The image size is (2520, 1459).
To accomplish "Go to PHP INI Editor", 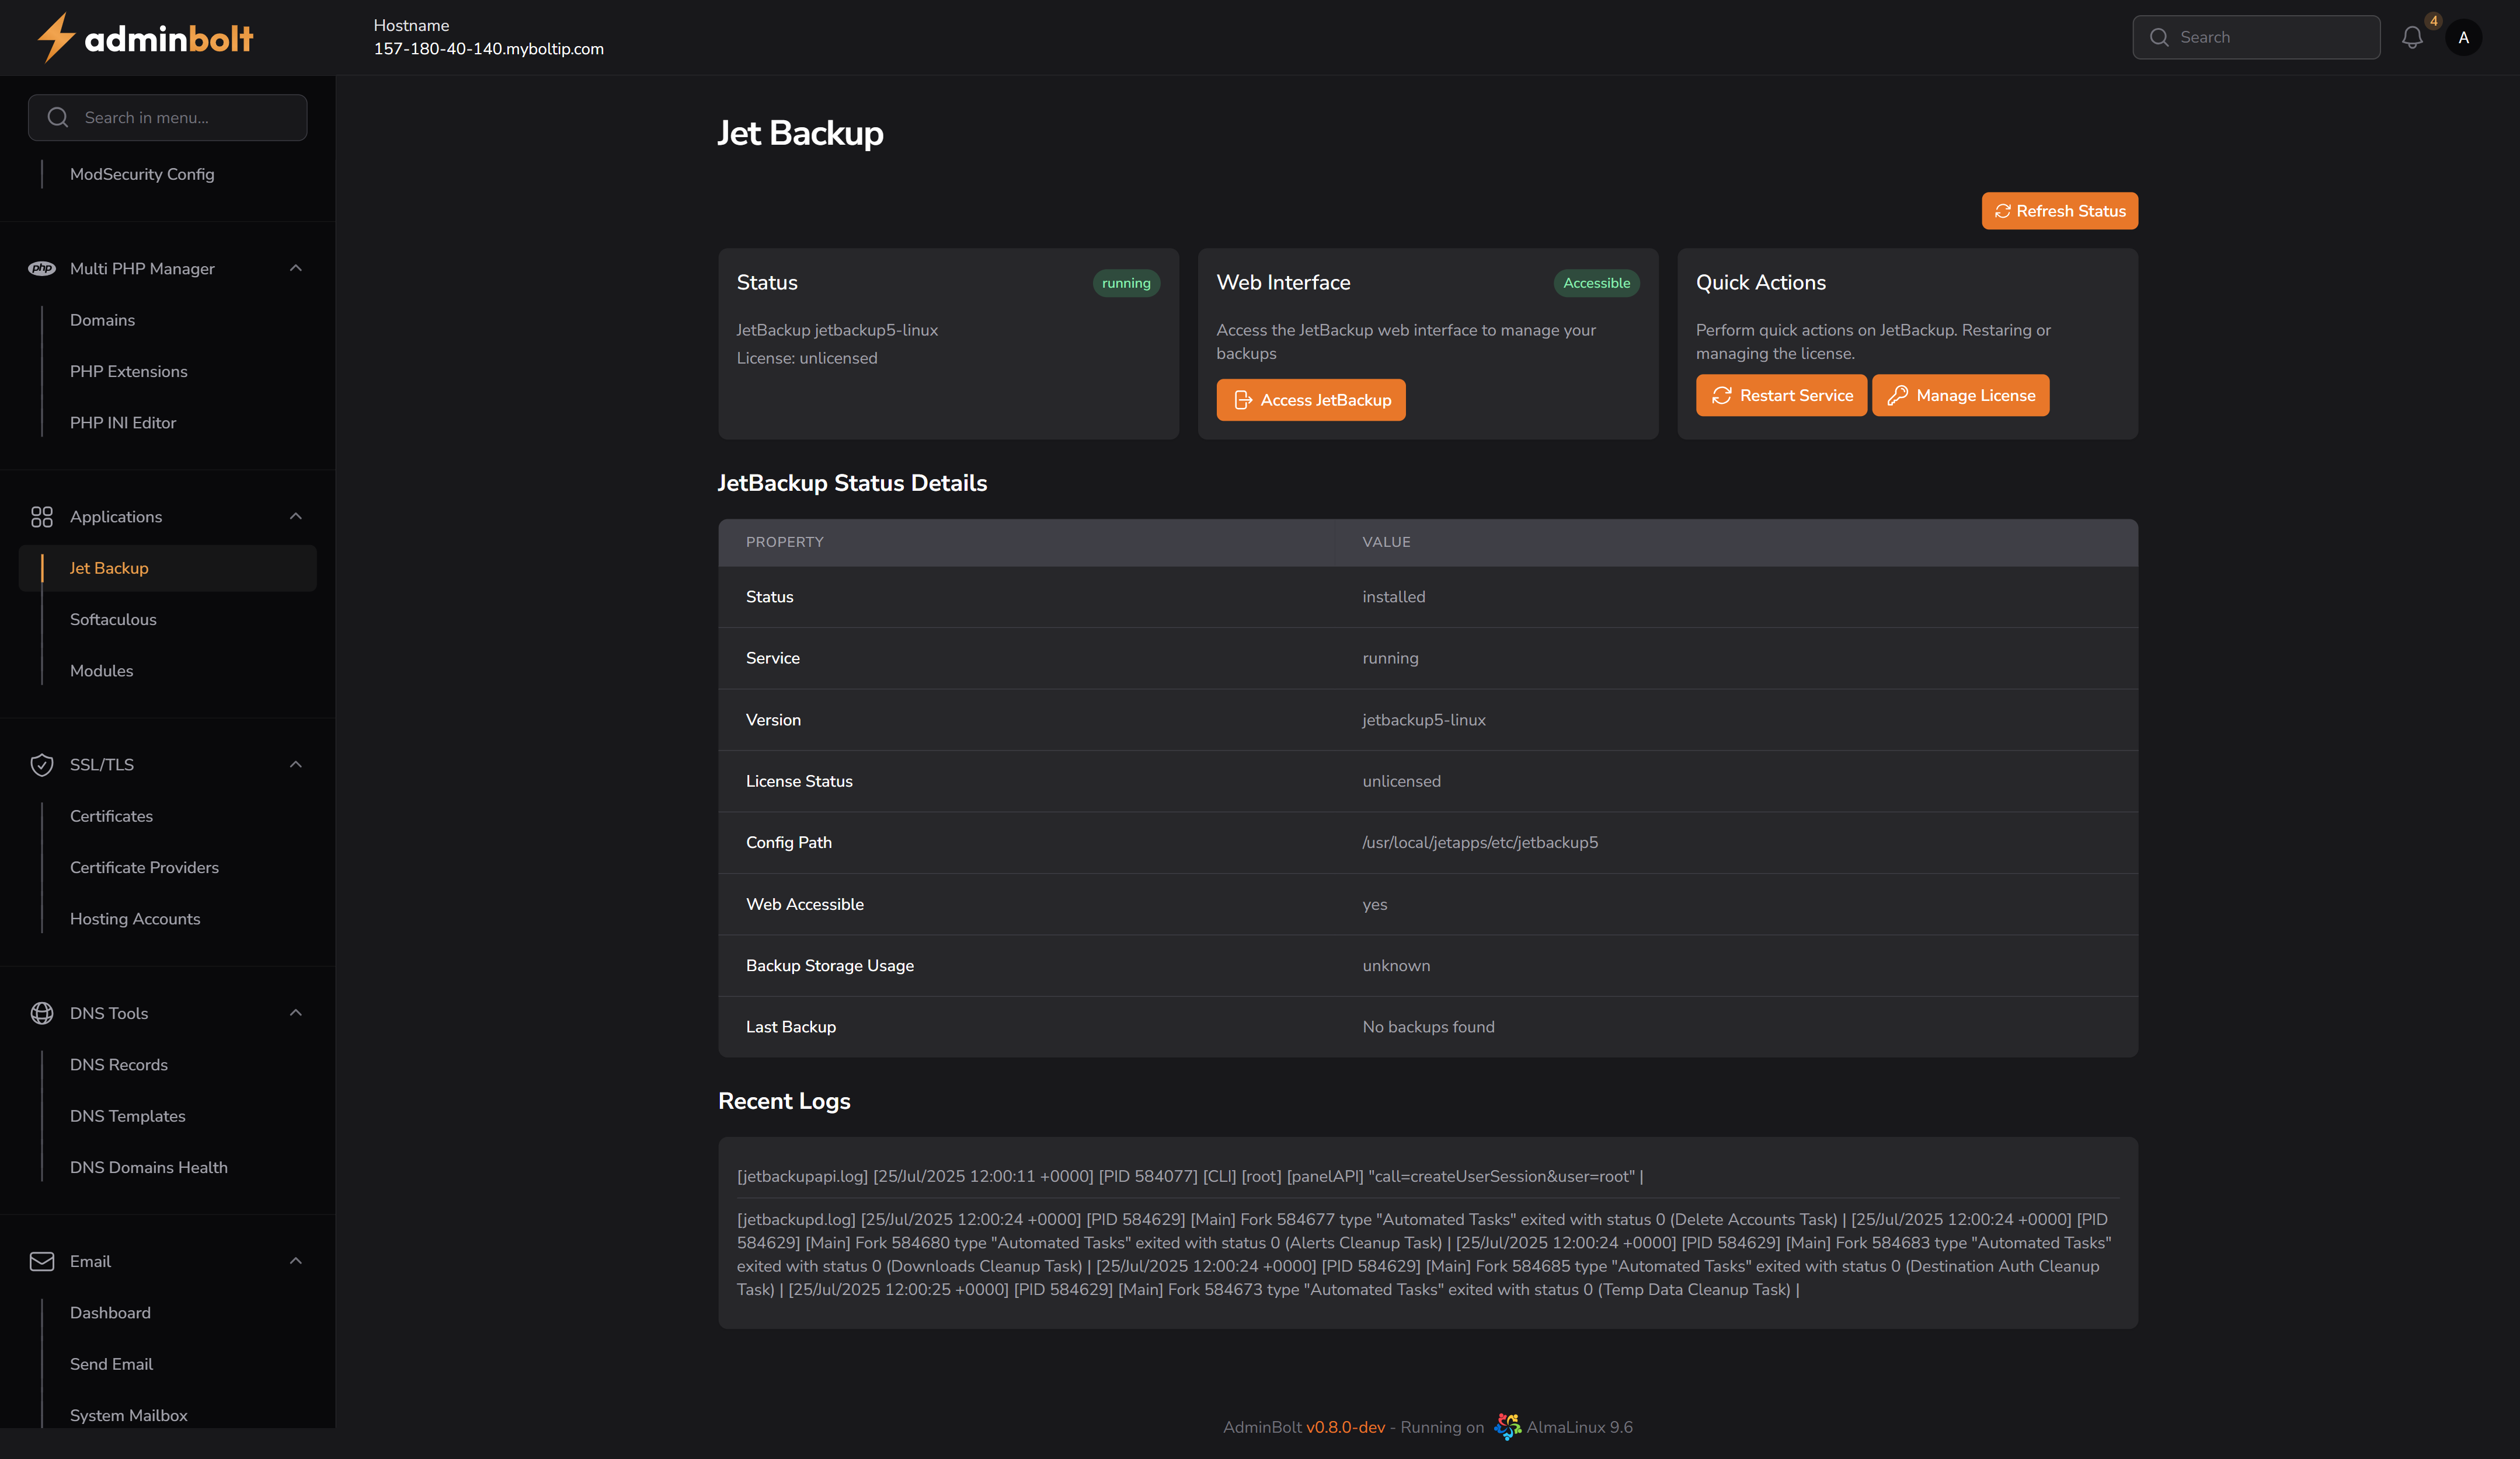I will click(123, 423).
